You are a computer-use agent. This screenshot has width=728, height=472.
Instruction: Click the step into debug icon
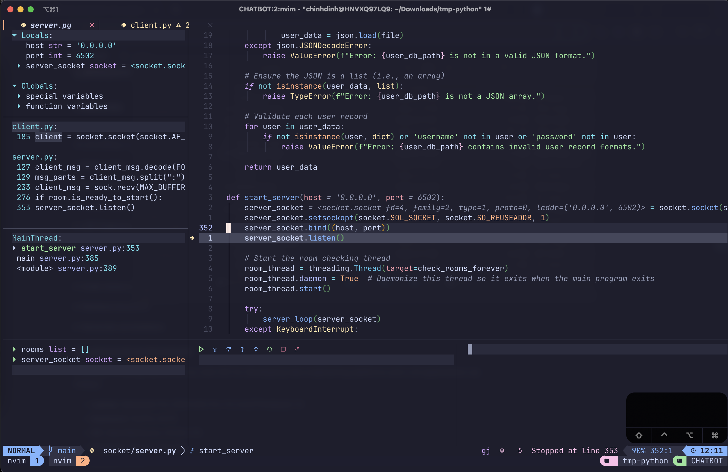pos(215,349)
